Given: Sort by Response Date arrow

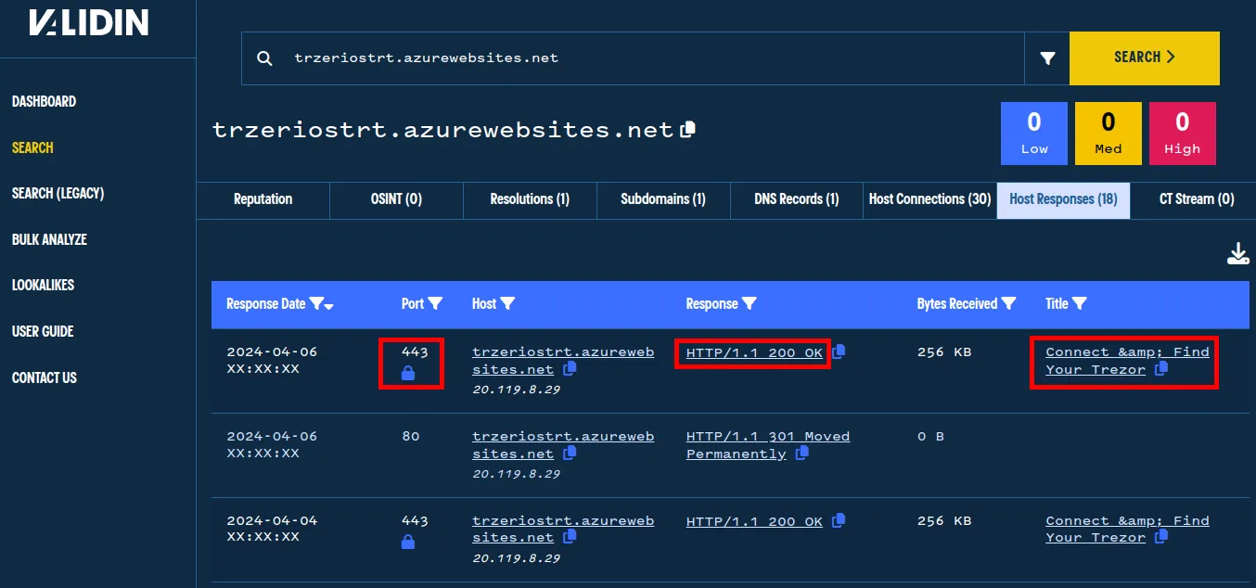Looking at the screenshot, I should [329, 306].
